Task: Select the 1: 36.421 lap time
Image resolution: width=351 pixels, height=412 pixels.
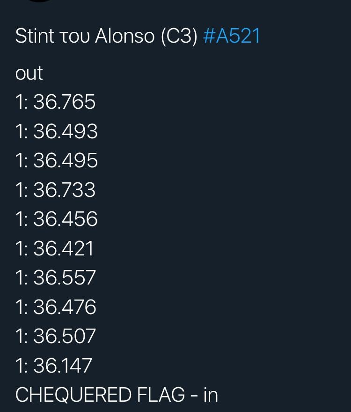Action: click(54, 248)
